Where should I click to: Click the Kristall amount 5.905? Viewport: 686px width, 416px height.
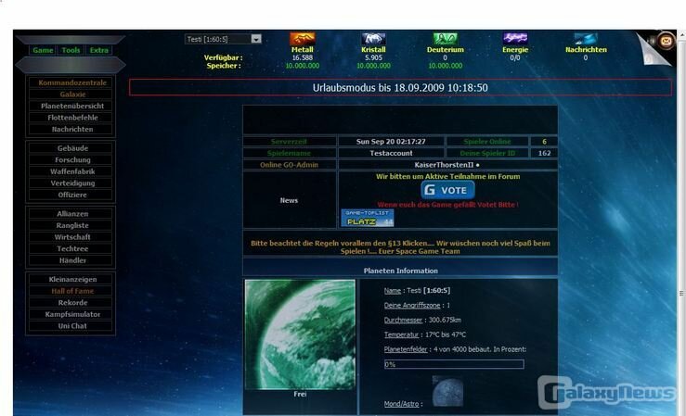pos(373,57)
